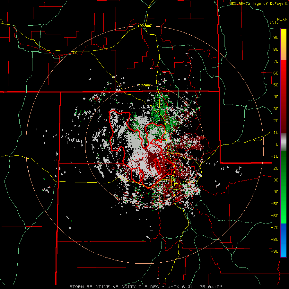Click the 0.5 DEG elevation text in footer
289x289 pixels.
[x=150, y=287]
